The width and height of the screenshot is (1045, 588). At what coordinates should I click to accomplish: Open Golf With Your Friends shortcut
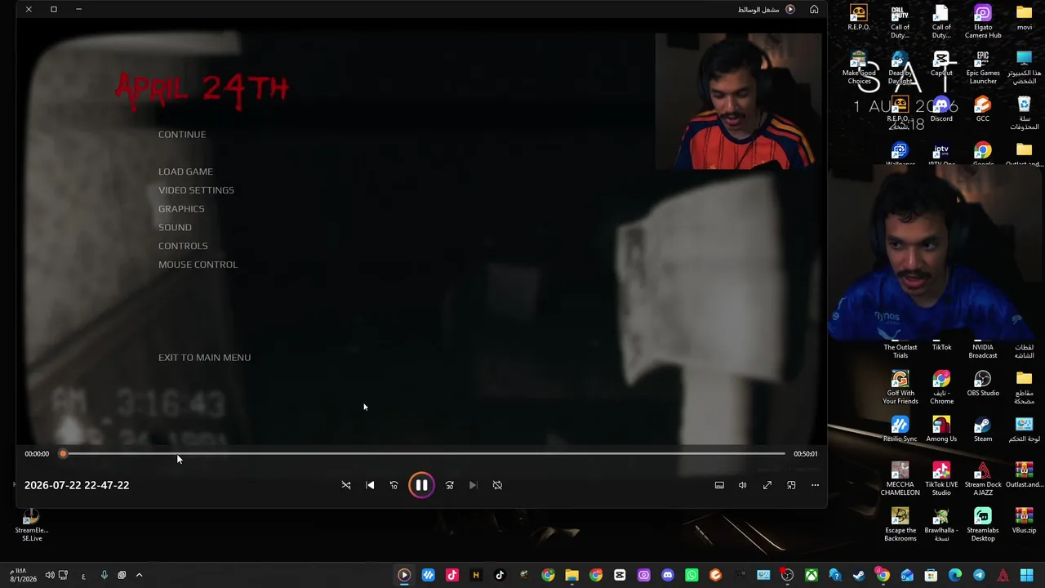(x=900, y=388)
